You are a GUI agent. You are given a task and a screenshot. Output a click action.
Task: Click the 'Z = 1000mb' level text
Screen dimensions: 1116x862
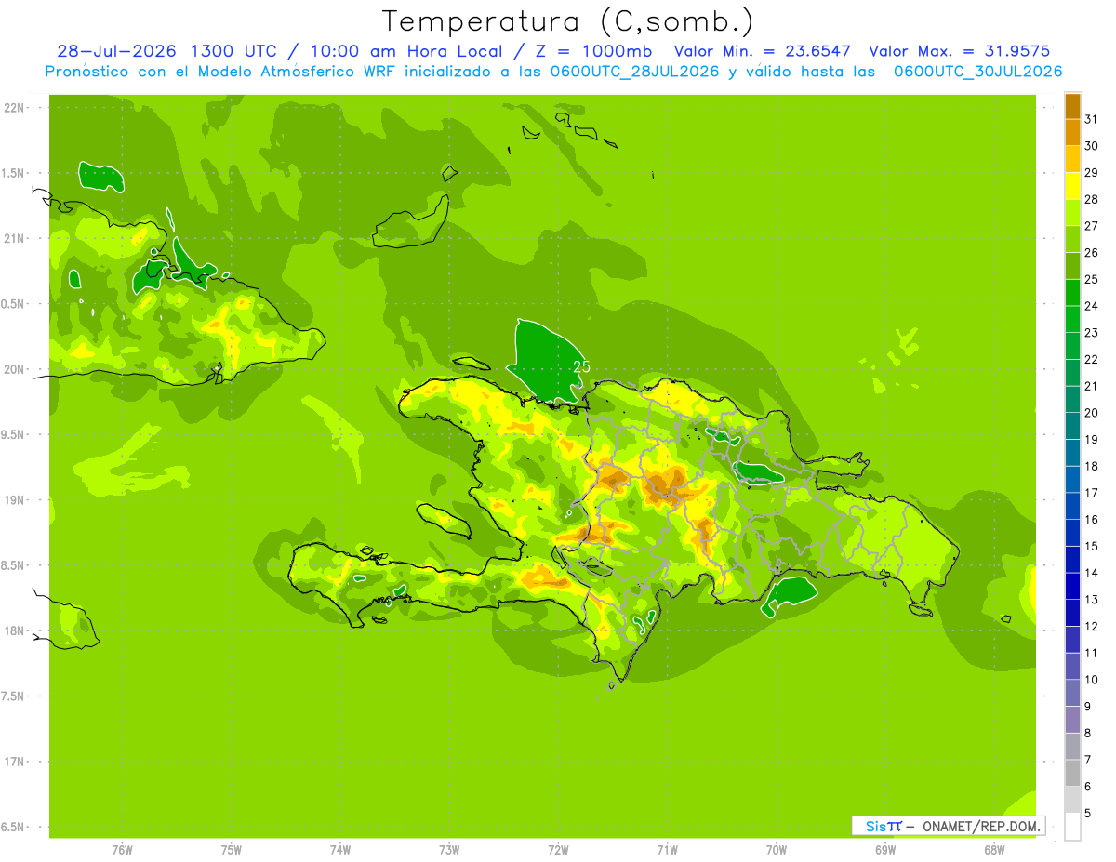[590, 51]
